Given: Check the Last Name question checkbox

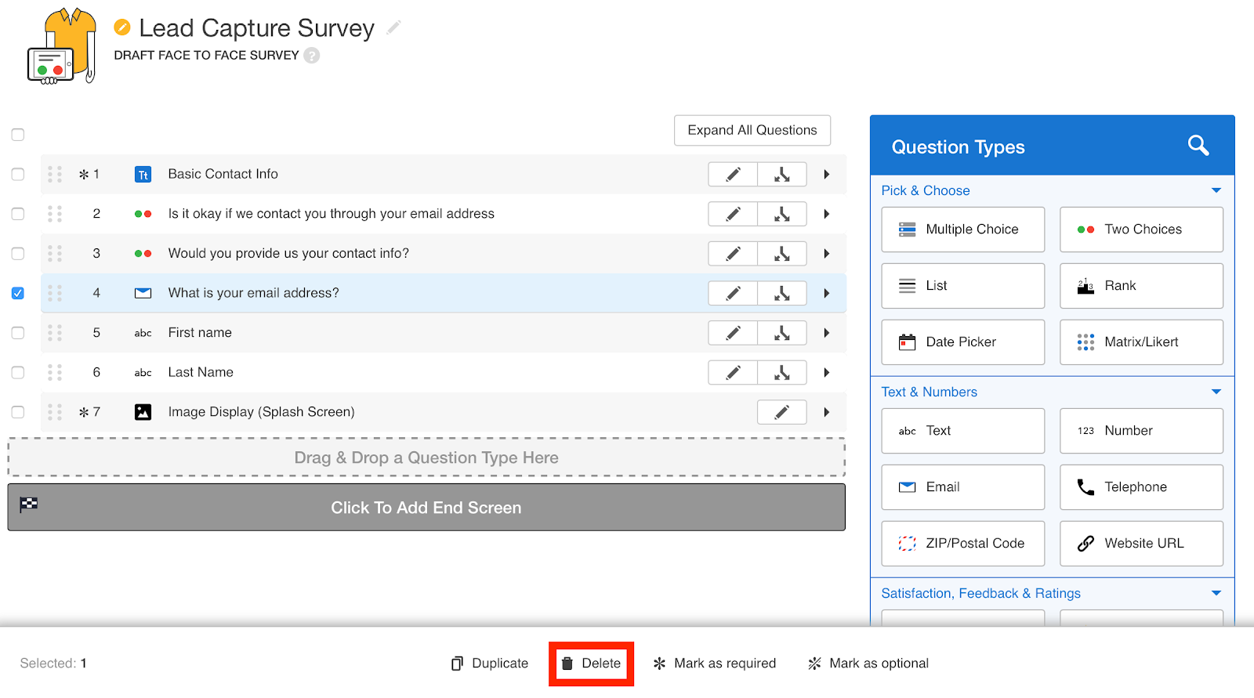Looking at the screenshot, I should [x=18, y=373].
